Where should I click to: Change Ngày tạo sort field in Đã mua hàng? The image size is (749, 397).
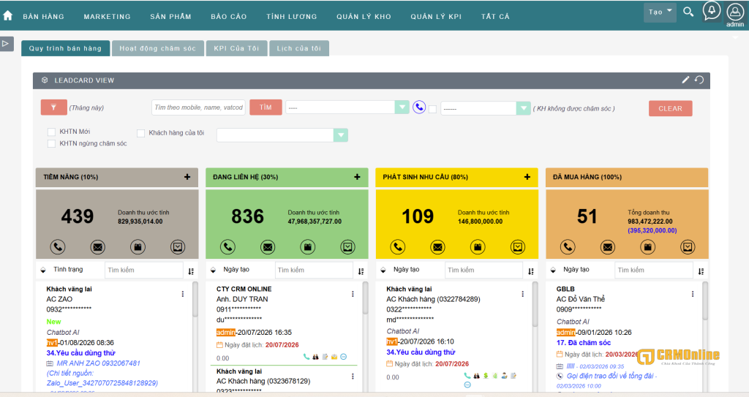(x=576, y=270)
